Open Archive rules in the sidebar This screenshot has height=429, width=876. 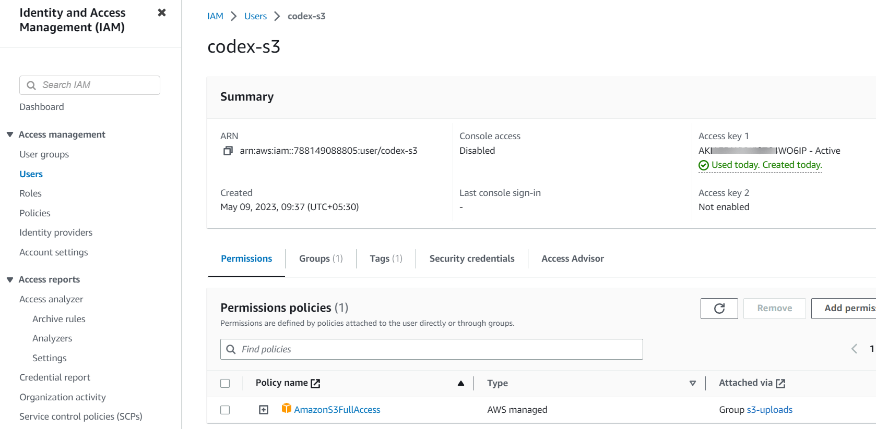point(58,319)
